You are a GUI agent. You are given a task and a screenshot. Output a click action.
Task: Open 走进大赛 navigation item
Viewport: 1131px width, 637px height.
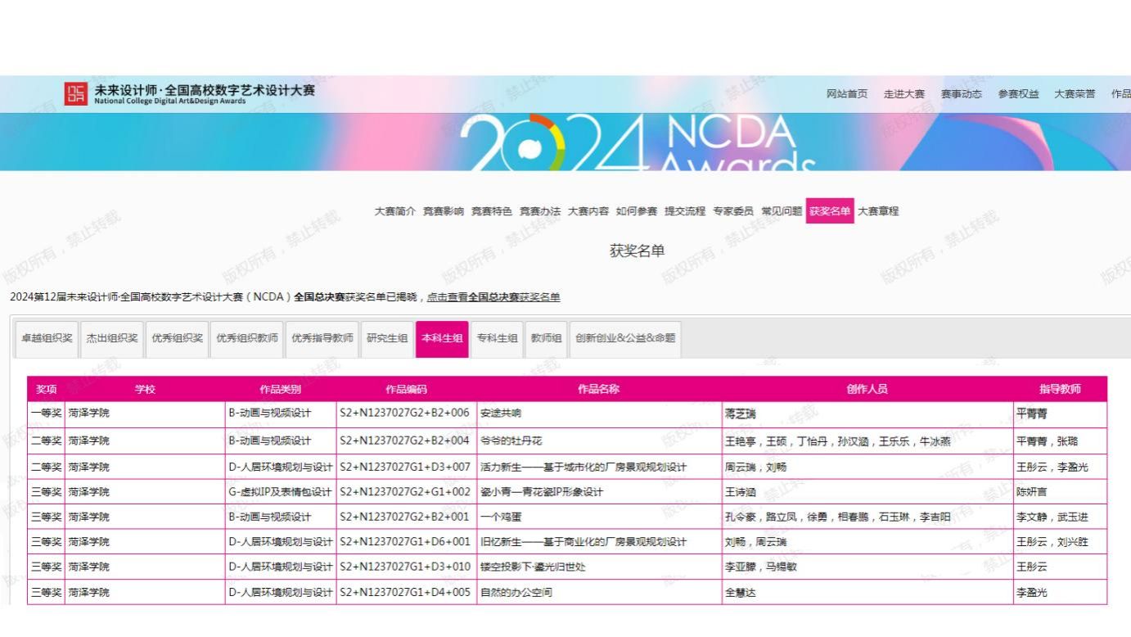coord(904,94)
